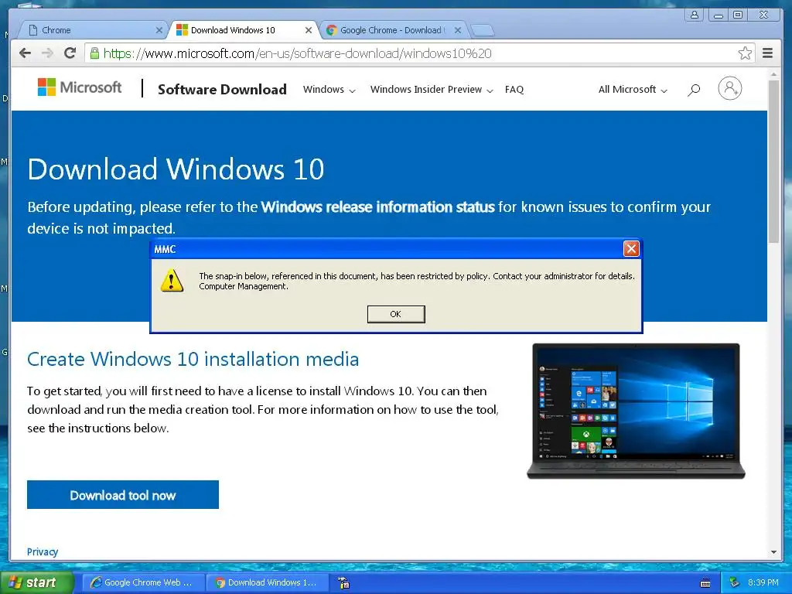Bookmark this page with the star icon
The image size is (792, 594).
(x=745, y=53)
